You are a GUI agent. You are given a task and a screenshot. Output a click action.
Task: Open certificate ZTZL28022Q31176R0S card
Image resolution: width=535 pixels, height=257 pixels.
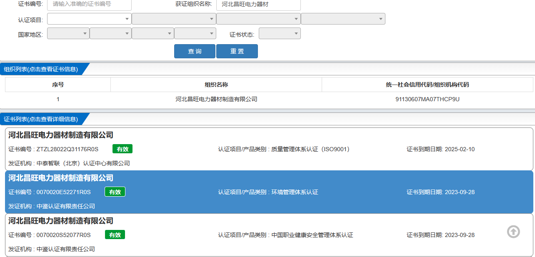tap(269, 149)
